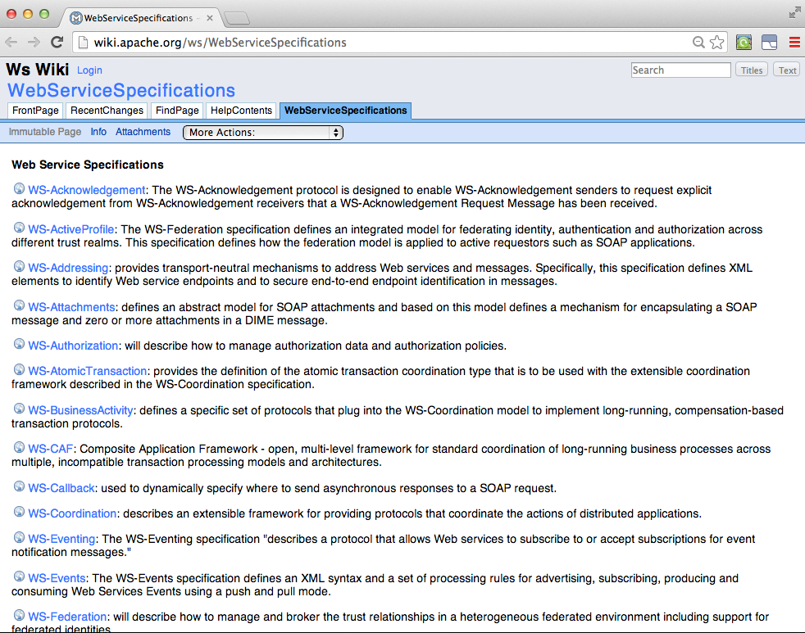Click globe icon beside WS-Federation
Image resolution: width=805 pixels, height=633 pixels.
click(x=19, y=615)
